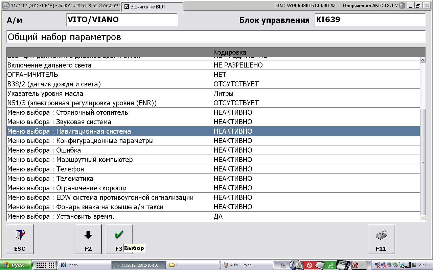Click the signal strength bars tray icon
The image size is (433, 270).
[408, 265]
